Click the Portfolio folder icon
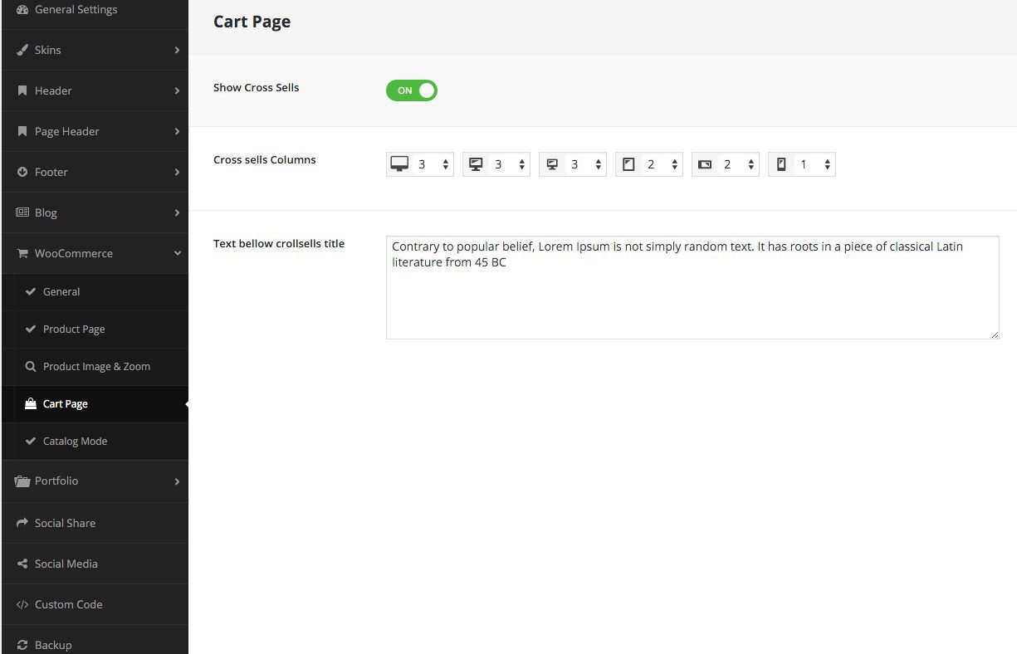The width and height of the screenshot is (1017, 654). (22, 481)
